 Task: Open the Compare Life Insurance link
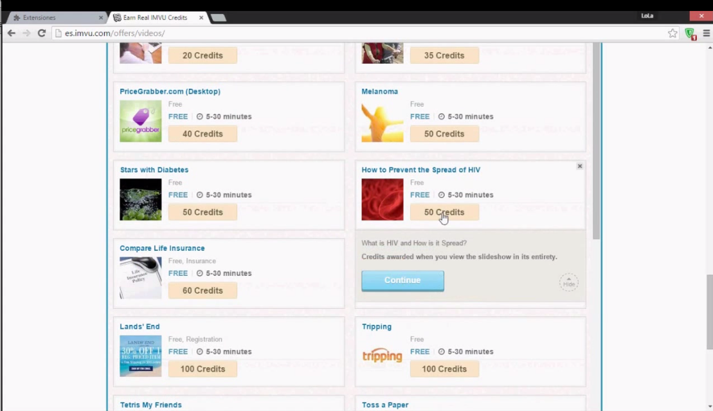point(162,248)
